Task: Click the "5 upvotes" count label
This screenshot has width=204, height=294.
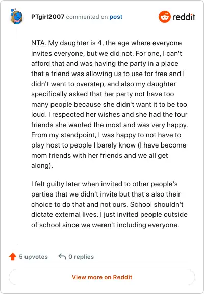Action: 33,257
